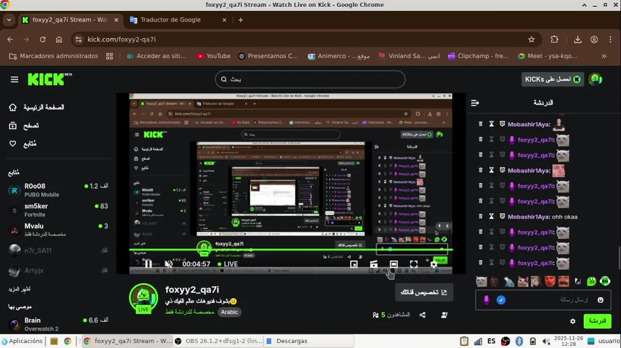Viewport: 621px width, 348px height.
Task: Open a new Chrome tab
Action: coord(241,20)
